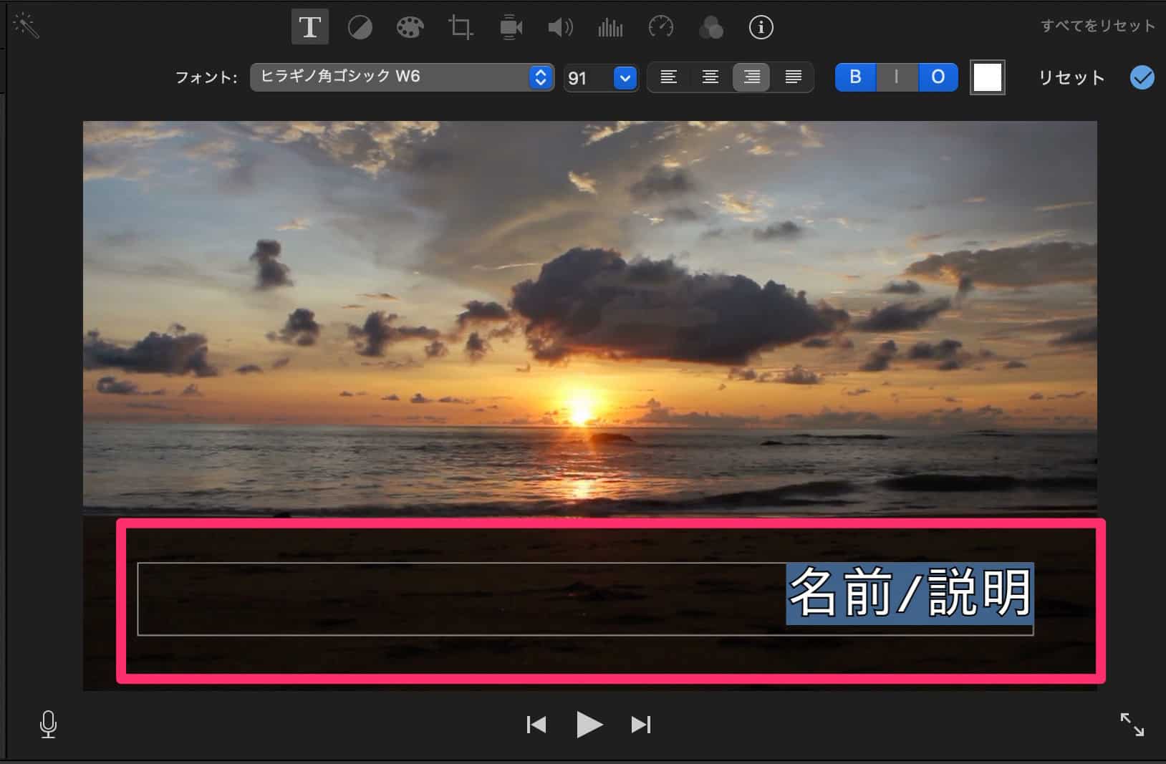Screen dimensions: 1166x764
Task: Open the clip filter and effects icon
Action: click(x=710, y=28)
